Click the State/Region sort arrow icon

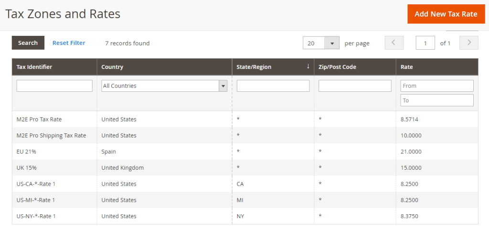[308, 66]
